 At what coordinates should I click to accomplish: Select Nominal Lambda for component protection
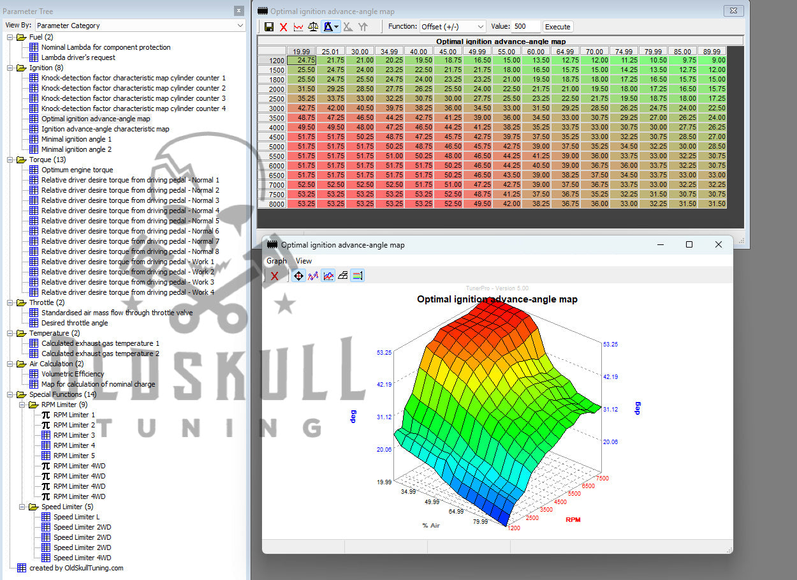106,47
